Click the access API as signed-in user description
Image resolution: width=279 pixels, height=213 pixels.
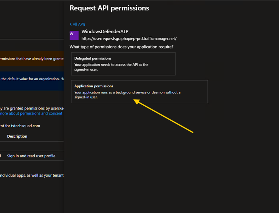(x=111, y=67)
